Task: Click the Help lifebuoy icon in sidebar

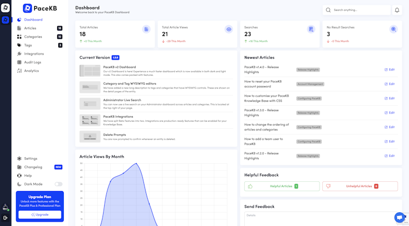Action: click(x=19, y=176)
